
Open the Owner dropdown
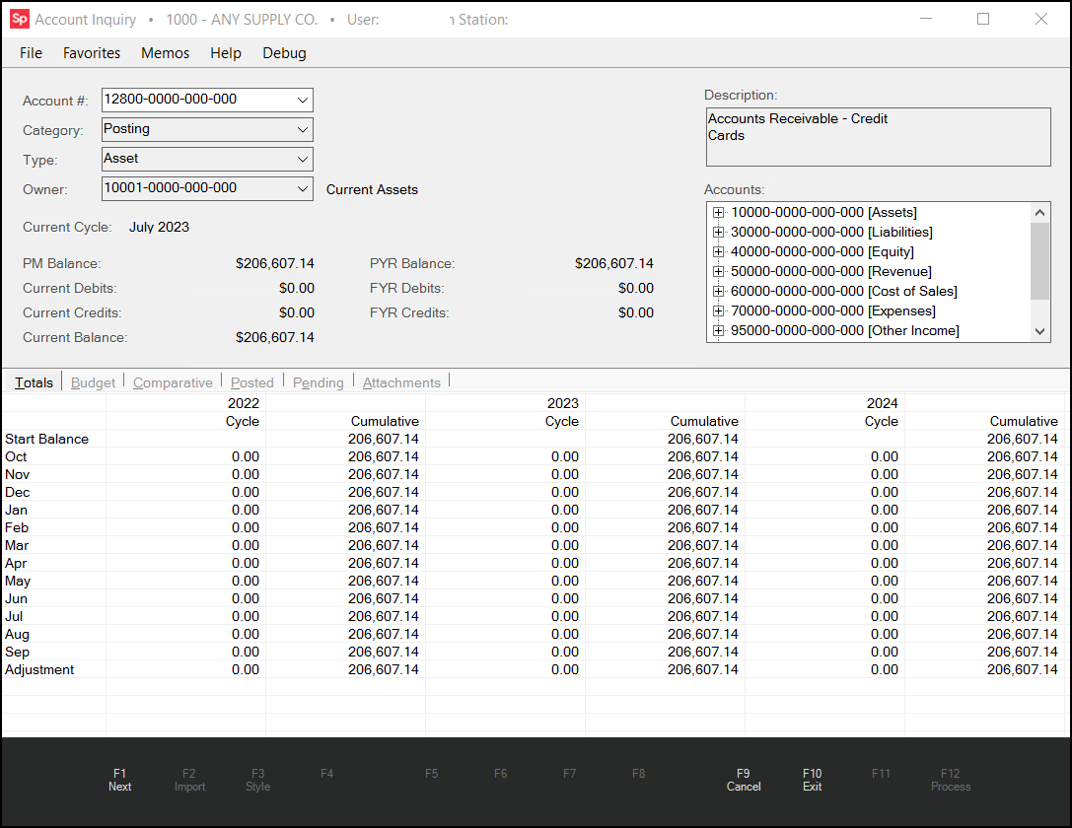302,187
